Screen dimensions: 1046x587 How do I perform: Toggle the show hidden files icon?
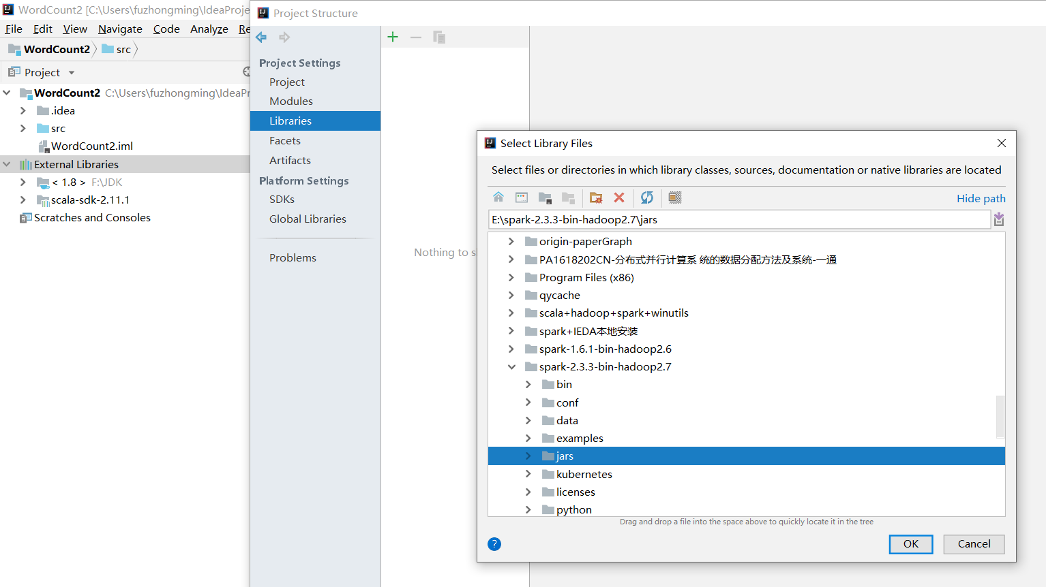[674, 197]
